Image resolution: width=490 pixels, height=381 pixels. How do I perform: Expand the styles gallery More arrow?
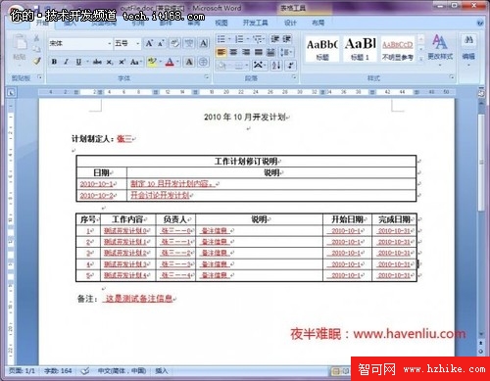tap(421, 59)
